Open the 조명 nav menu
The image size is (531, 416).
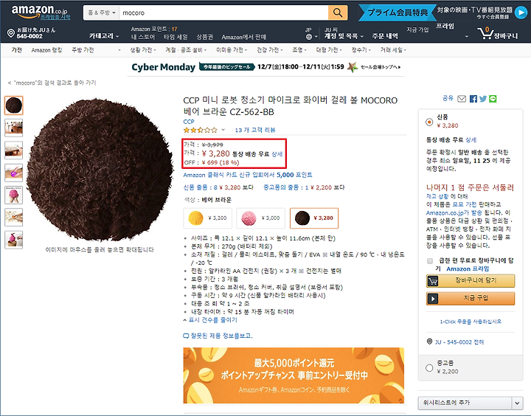[299, 50]
